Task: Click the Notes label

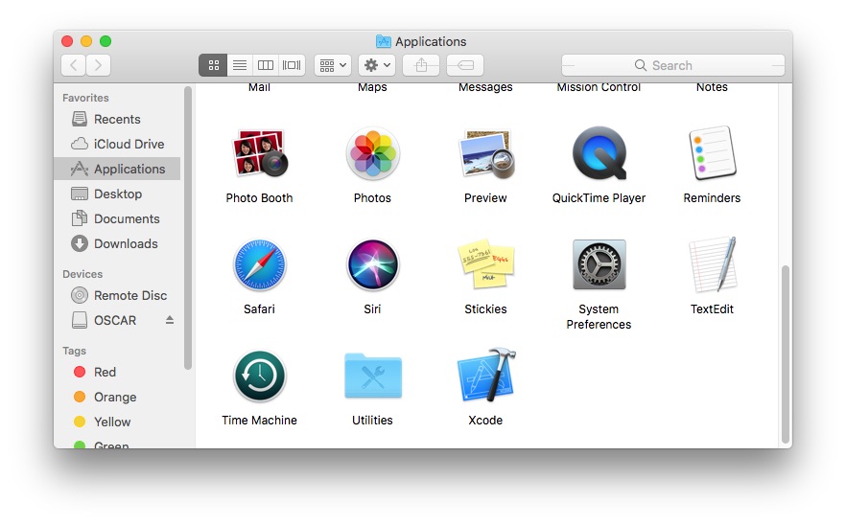Action: (x=712, y=87)
